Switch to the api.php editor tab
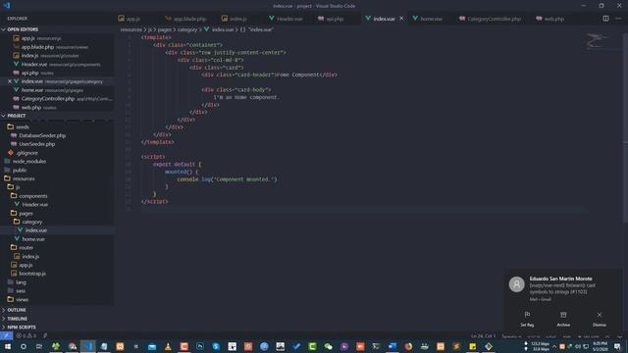Screen dimensions: 628x353 coord(335,19)
